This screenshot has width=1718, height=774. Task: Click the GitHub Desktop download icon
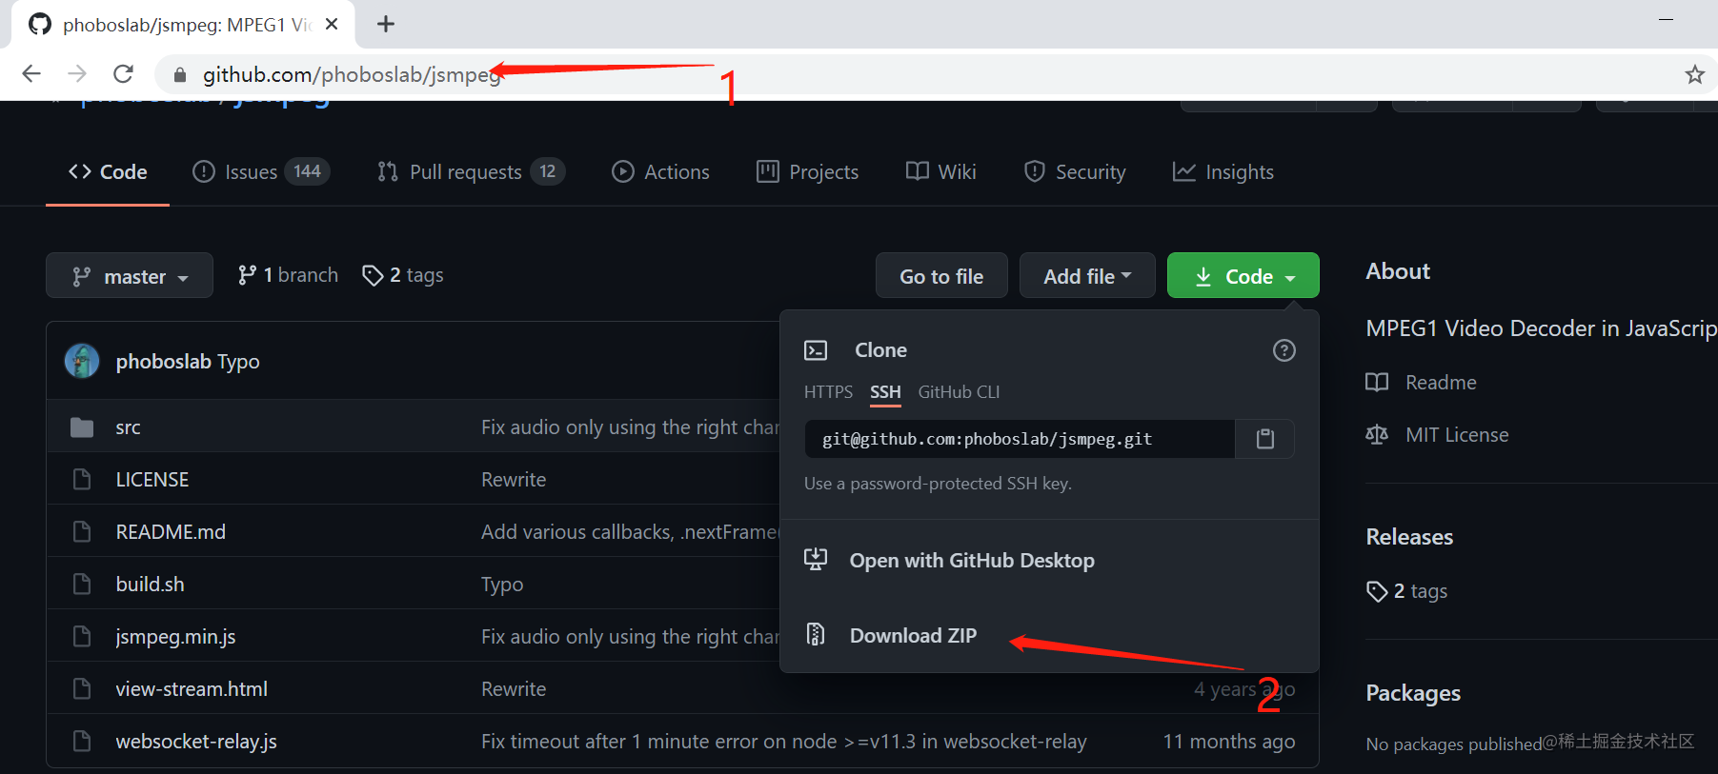tap(816, 559)
